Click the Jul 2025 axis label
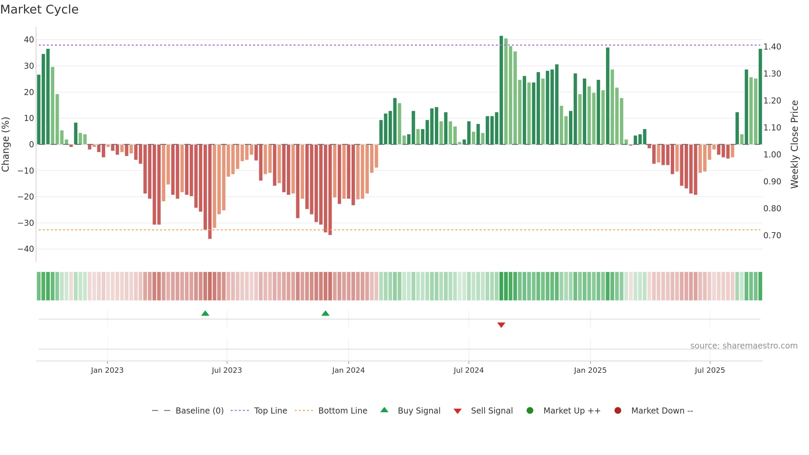The height and width of the screenshot is (455, 809). point(710,370)
